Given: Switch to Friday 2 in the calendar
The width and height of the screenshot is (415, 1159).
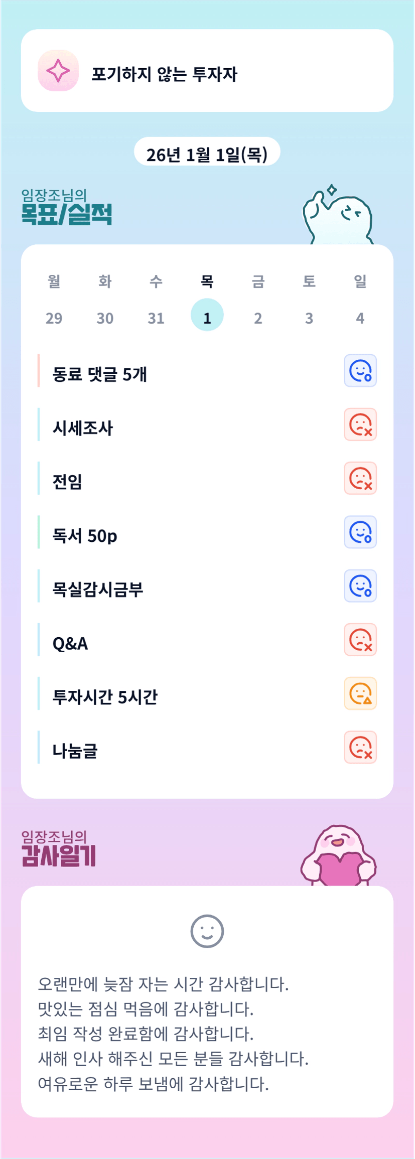Looking at the screenshot, I should pos(258,318).
